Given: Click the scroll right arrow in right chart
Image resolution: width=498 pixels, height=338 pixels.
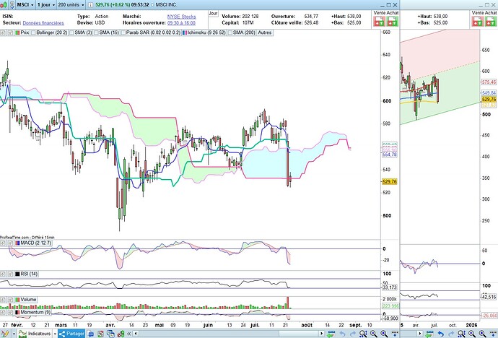Looking at the screenshot, I should [x=420, y=334].
